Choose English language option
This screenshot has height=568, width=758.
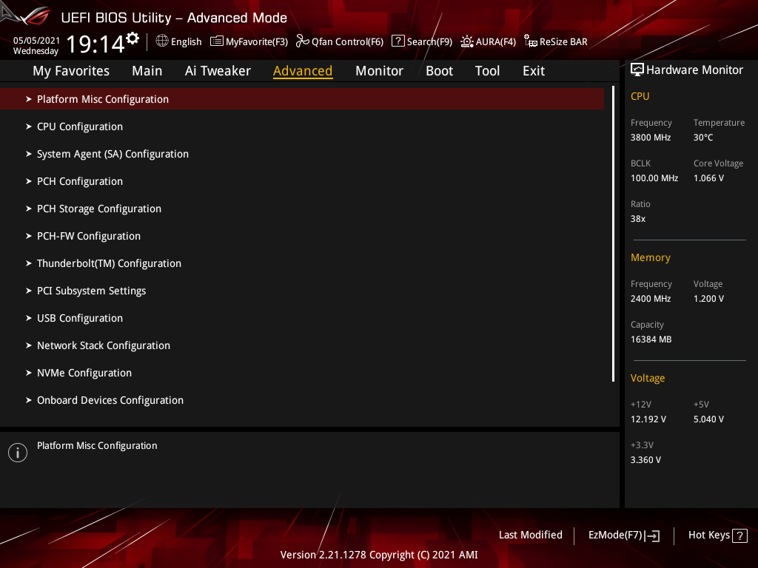click(x=186, y=42)
